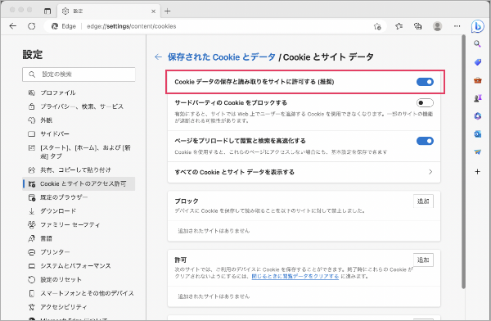The image size is (491, 321).
Task: Open the Favorites list icon
Action: point(399,26)
